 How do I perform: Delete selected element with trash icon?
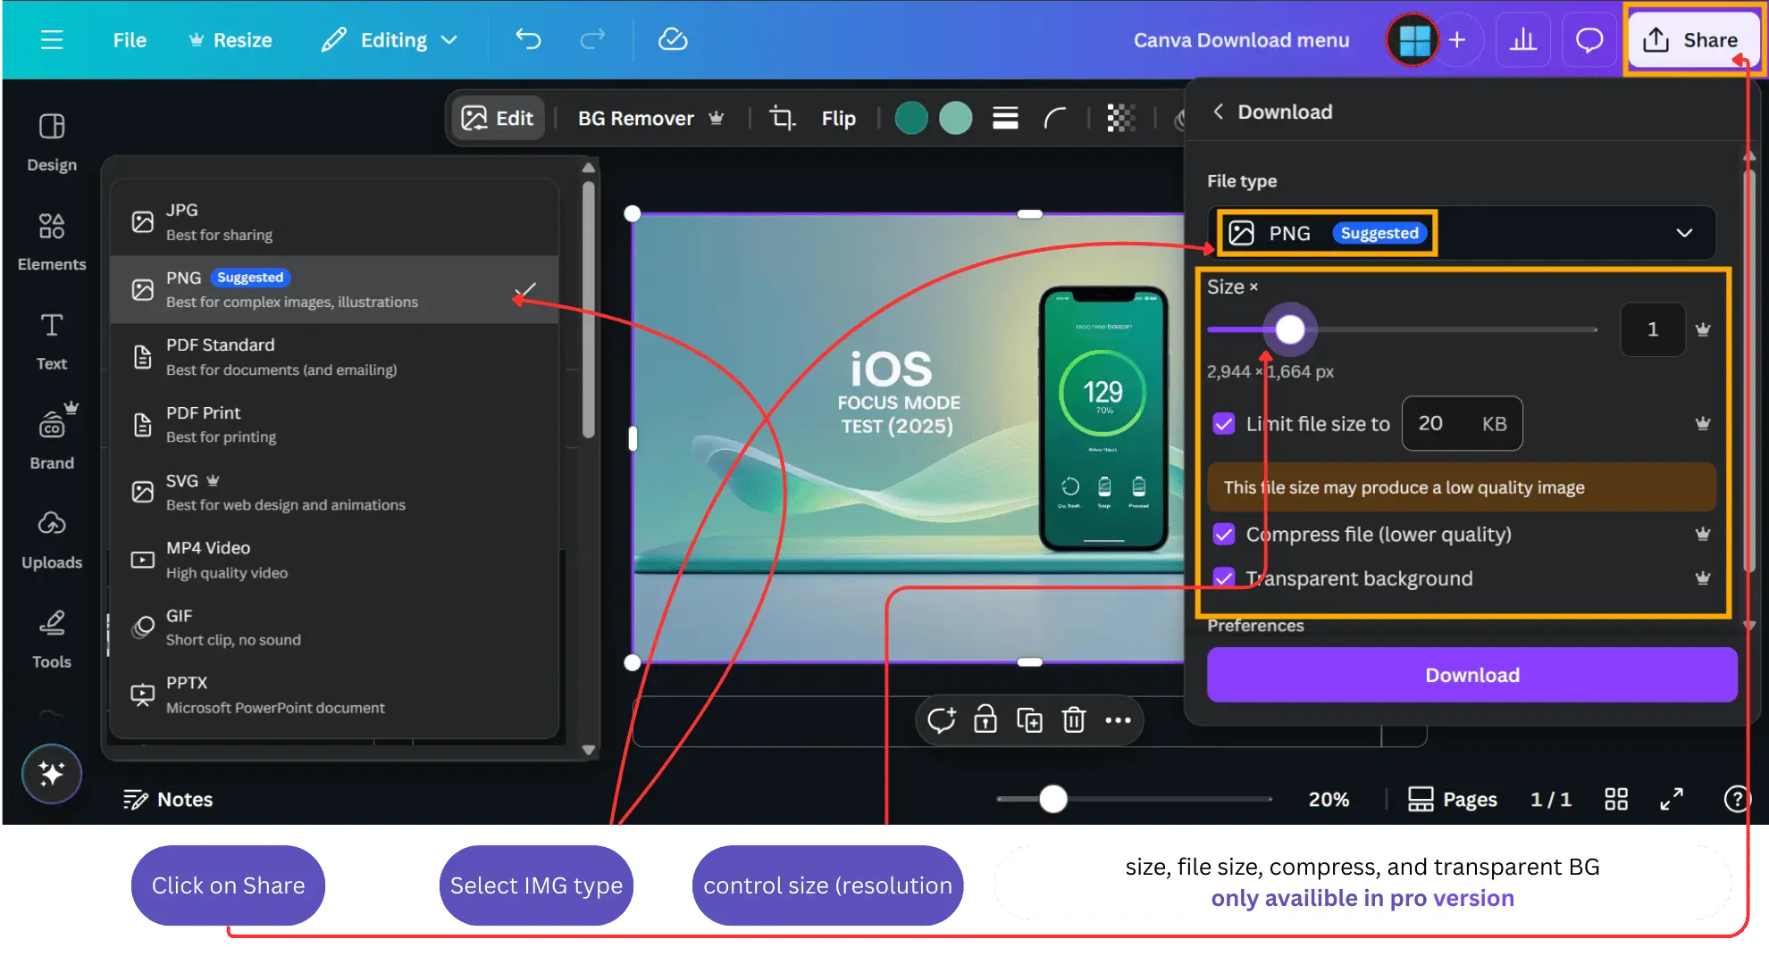point(1073,719)
